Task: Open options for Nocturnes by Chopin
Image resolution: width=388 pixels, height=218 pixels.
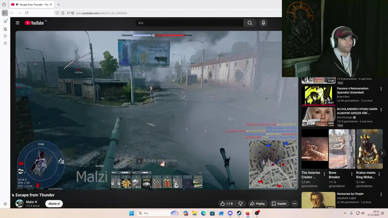Action: click(x=381, y=194)
